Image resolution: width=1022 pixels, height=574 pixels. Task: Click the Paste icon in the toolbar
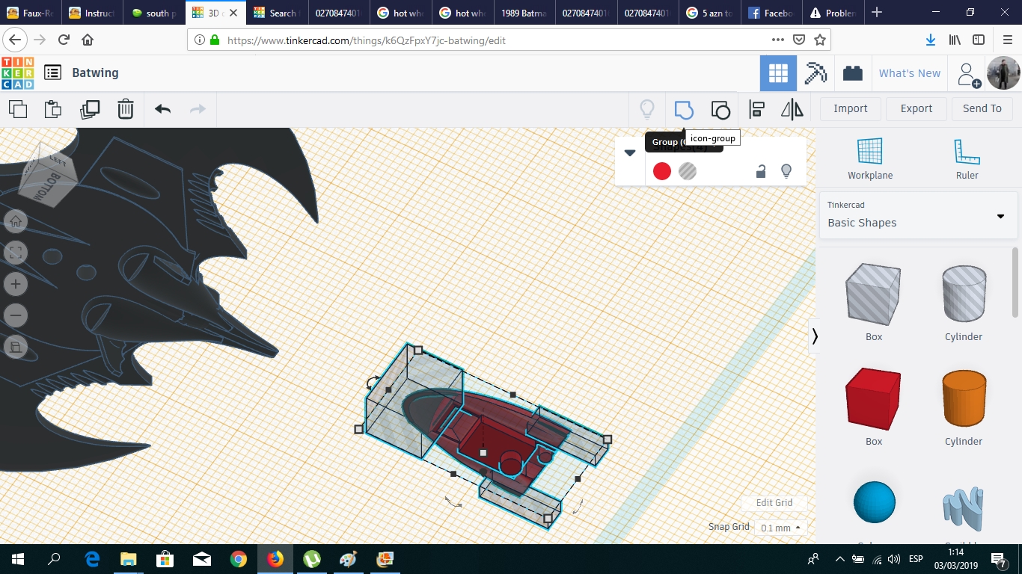(x=53, y=109)
